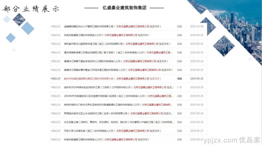Screen dimensions: 262x146
Task: Select date 2019-09-27 of 天安小学 row
Action: pos(197,131)
